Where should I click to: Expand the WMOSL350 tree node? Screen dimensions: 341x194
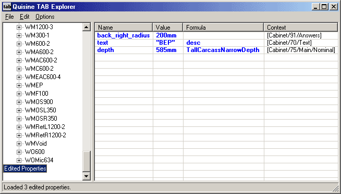click(19, 110)
